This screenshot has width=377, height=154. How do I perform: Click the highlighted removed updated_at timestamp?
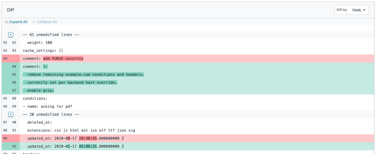pyautogui.click(x=88, y=138)
